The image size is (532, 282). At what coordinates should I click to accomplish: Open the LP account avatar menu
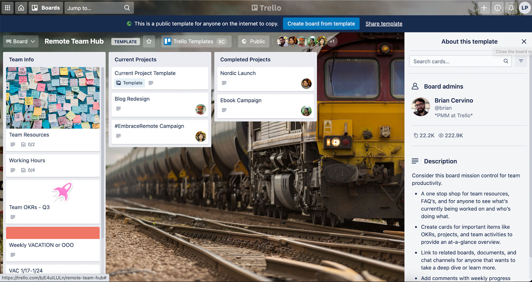pos(525,8)
